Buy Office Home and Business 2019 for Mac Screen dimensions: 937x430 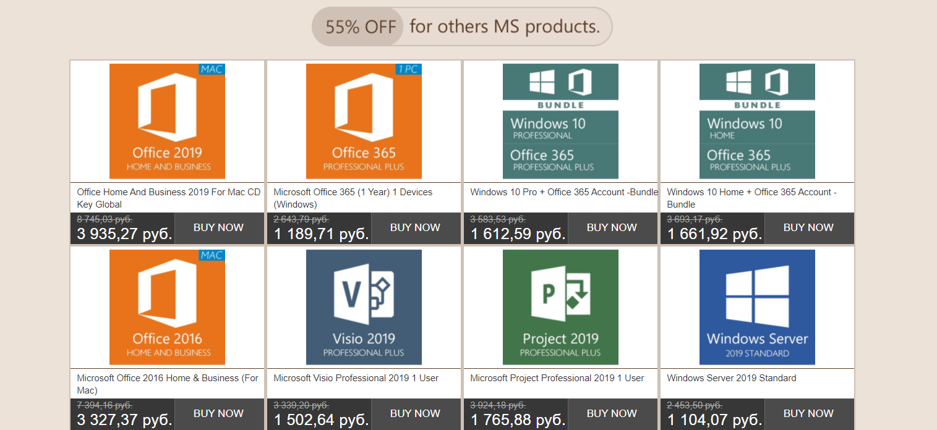pos(218,227)
